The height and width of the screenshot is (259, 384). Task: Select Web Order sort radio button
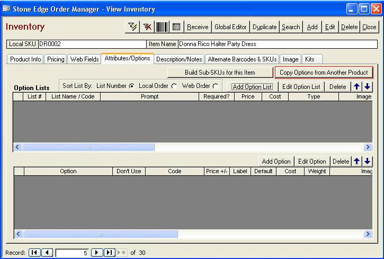(216, 86)
